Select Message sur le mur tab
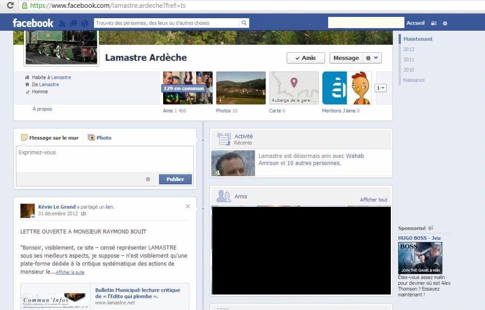The image size is (485, 310). coord(50,138)
